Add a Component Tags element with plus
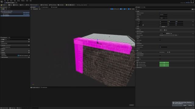The width and height of the screenshot is (195, 109). 168,52
